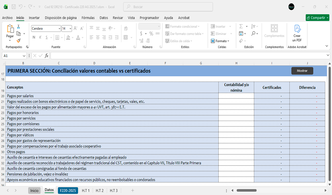Open the Fórmulas ribbon tab

click(x=88, y=18)
